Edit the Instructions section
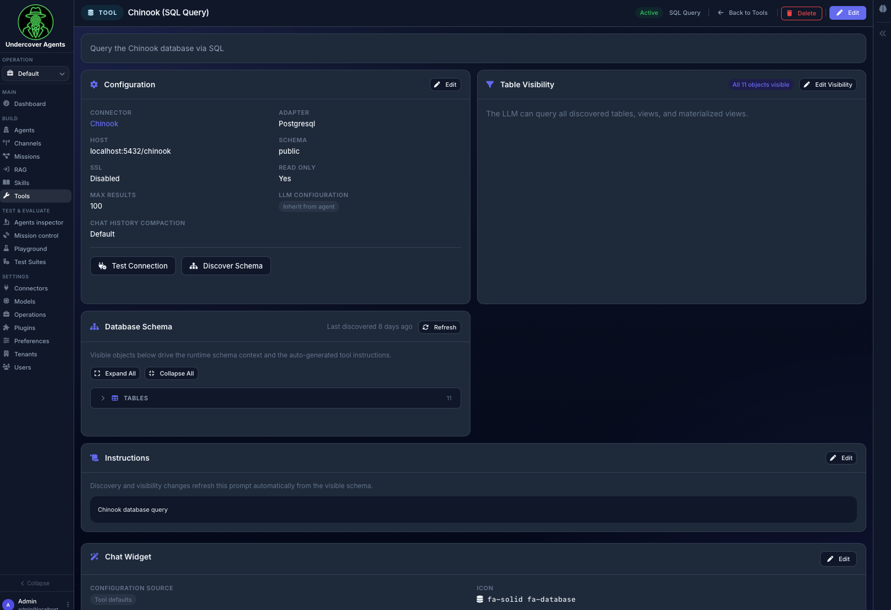891x610 pixels. tap(841, 458)
